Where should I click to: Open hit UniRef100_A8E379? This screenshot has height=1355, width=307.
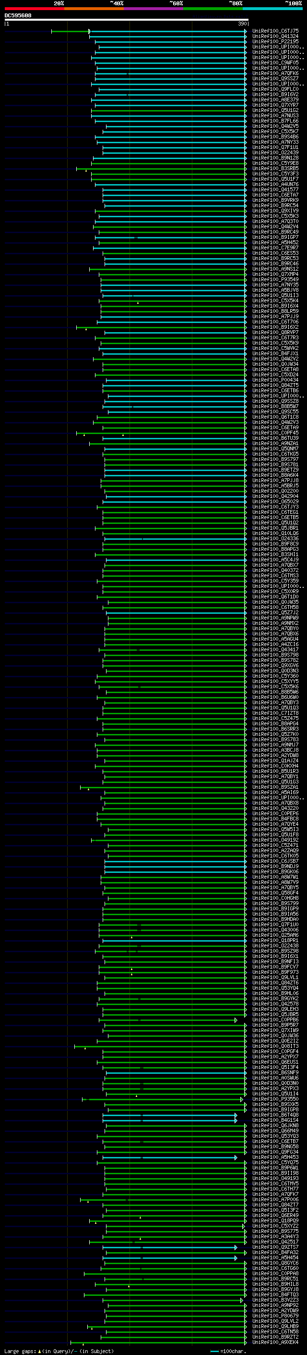click(x=275, y=100)
